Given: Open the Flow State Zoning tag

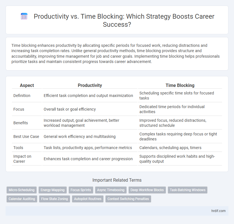Looking at the screenshot, I should click(x=55, y=199).
